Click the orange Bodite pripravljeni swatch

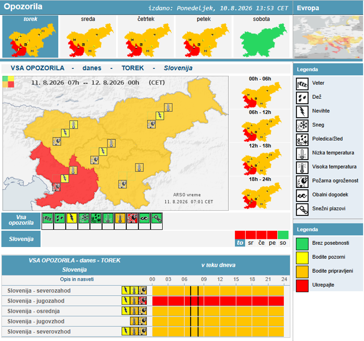click(302, 272)
